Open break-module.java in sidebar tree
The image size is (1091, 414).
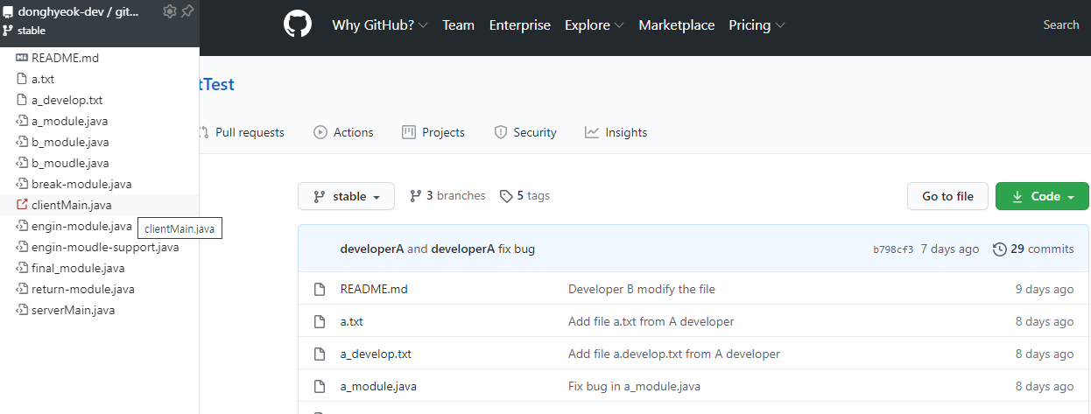point(81,184)
